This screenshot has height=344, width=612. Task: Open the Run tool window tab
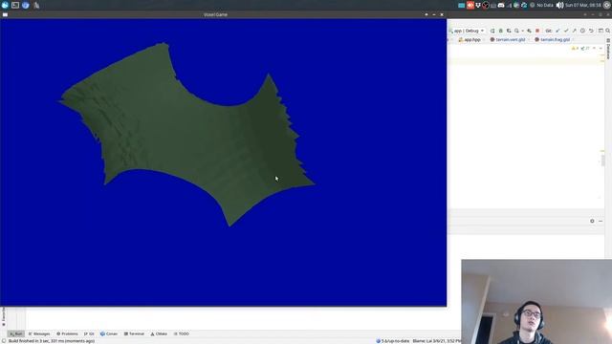point(16,333)
